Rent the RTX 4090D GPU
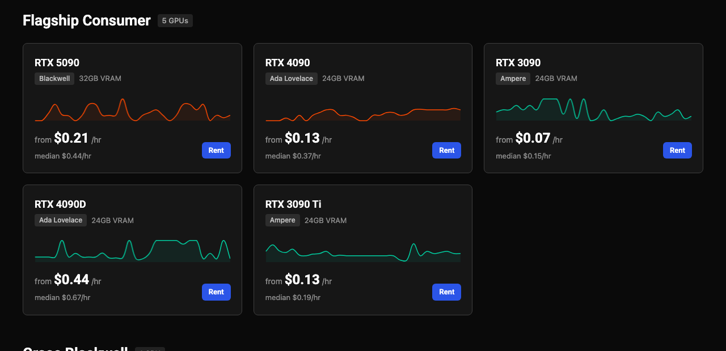 [216, 292]
